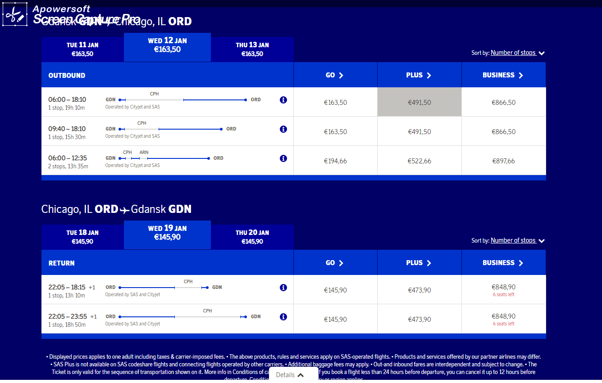The image size is (602, 383).
Task: Open info for the 22:05 – 23:55 return flight
Action: point(283,317)
